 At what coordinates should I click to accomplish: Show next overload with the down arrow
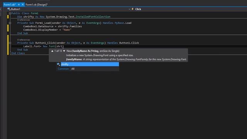(64, 51)
